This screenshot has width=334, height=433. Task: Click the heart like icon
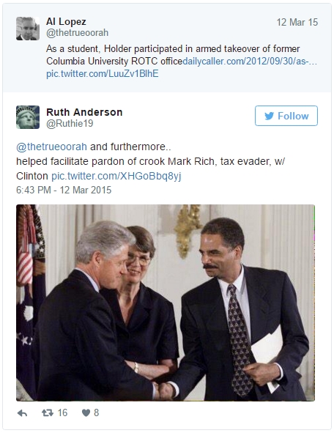[86, 412]
